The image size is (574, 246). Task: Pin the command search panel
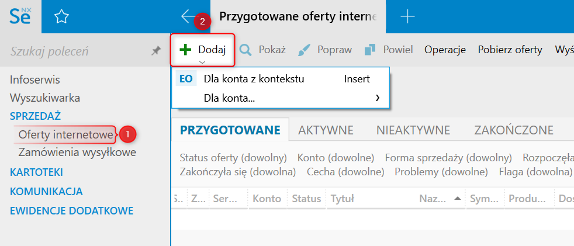155,51
